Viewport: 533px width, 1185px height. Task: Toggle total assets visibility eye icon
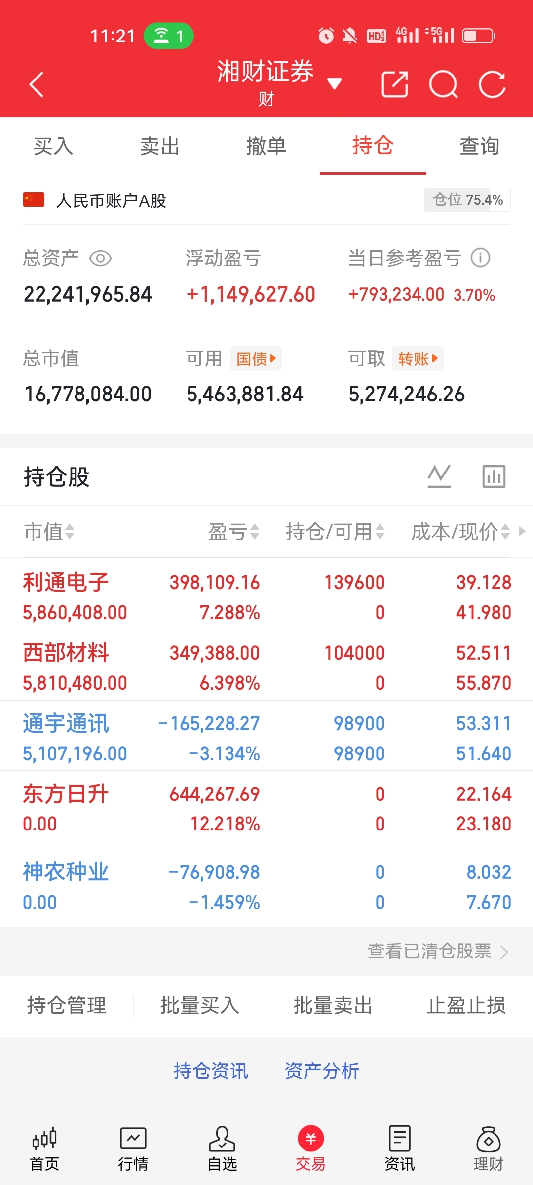pyautogui.click(x=100, y=258)
